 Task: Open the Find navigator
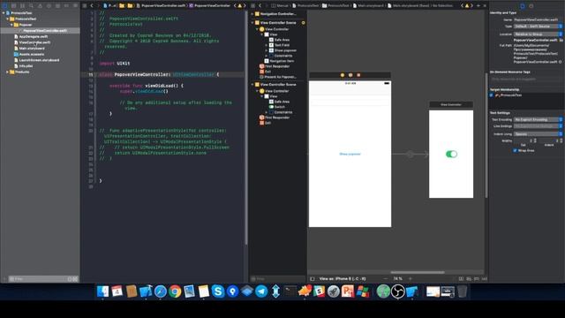coord(31,6)
